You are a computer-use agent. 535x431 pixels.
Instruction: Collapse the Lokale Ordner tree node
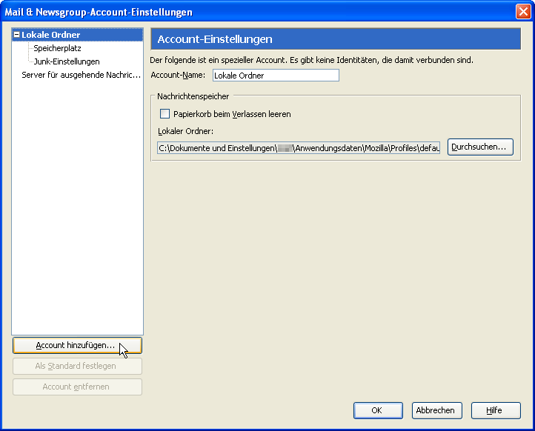[17, 35]
